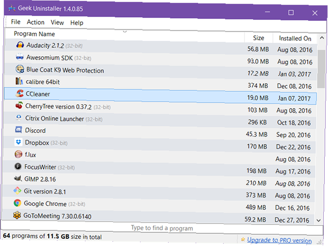This screenshot has width=328, height=246.
Task: Focus the Type to find a program field
Action: click(x=162, y=228)
